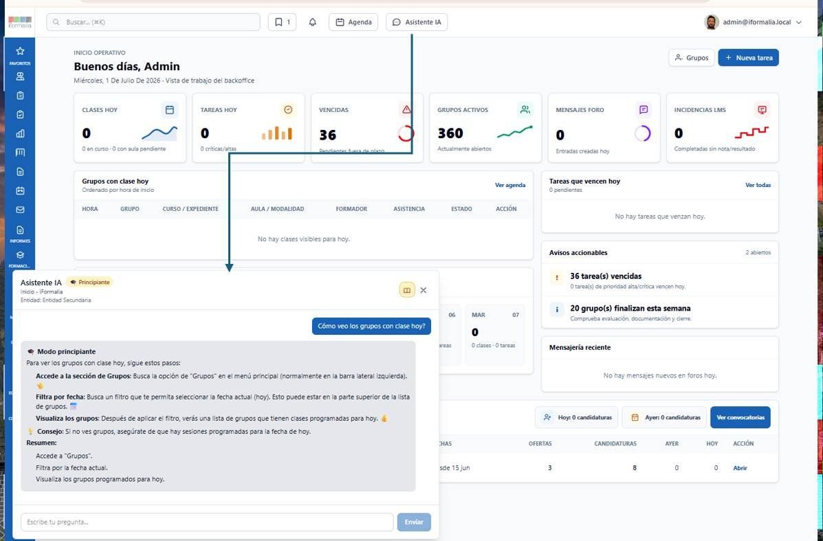Click the people icon on Grupos Activos card
Screen dimensions: 823x541
[525, 110]
